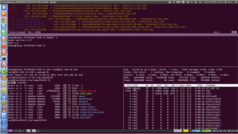Screen dimensions: 238x134
Task: Open the keyboard input indicator
Action: pyautogui.click(x=178, y=2)
